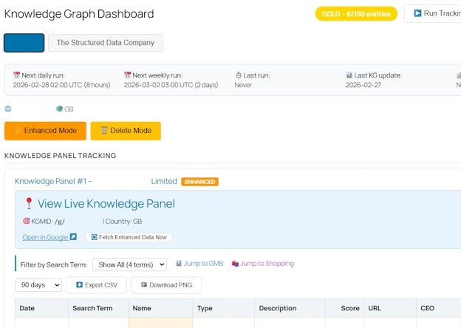Click the target icon next to KGMID
The image size is (461, 328).
[x=27, y=222]
